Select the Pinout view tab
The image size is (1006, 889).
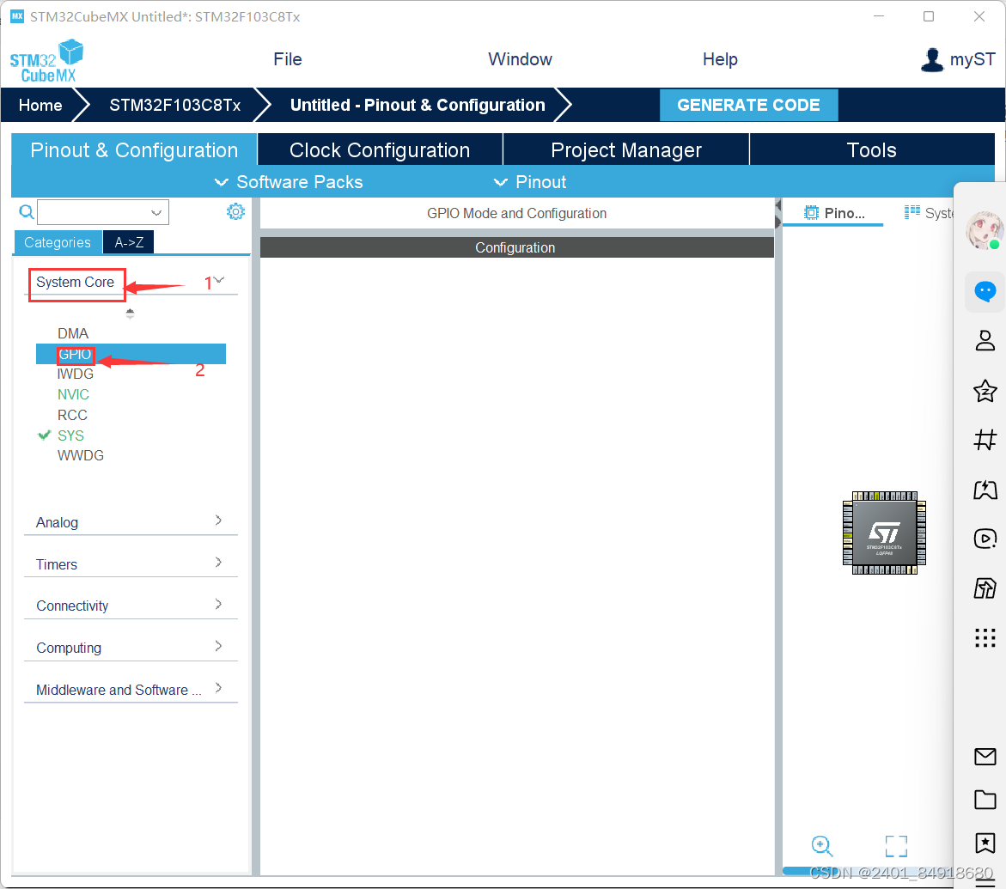click(834, 213)
